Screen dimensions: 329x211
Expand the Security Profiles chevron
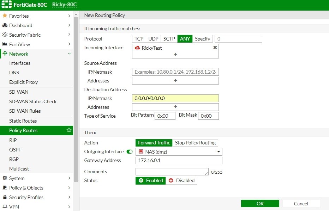(69, 197)
